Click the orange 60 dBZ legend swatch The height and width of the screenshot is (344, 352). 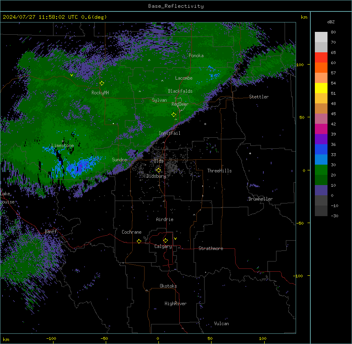click(321, 67)
